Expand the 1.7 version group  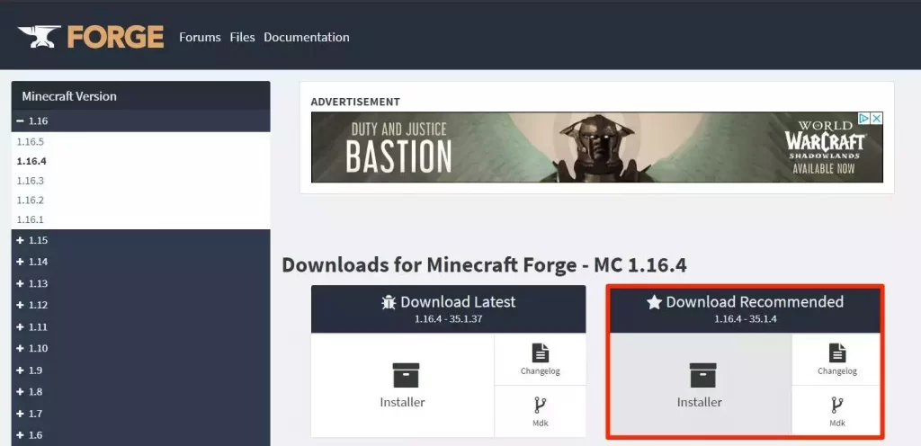pyautogui.click(x=21, y=413)
